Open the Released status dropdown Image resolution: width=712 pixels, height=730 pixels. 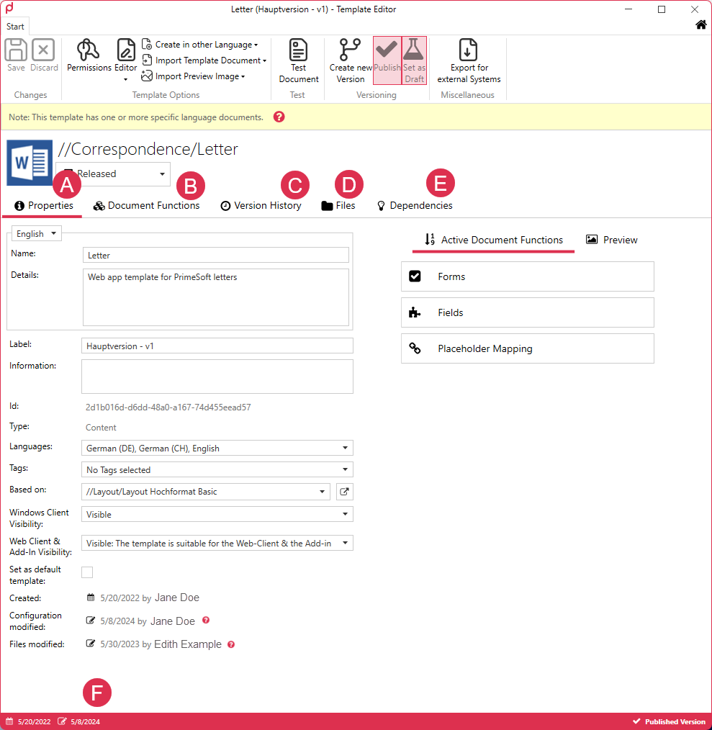click(x=113, y=174)
